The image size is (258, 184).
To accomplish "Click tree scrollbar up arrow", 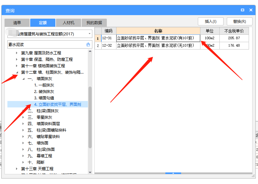I will [x=90, y=51].
